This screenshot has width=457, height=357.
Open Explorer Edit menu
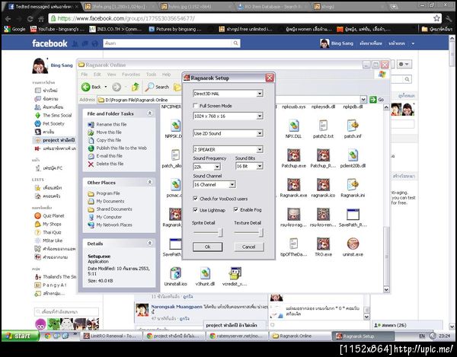(97, 75)
